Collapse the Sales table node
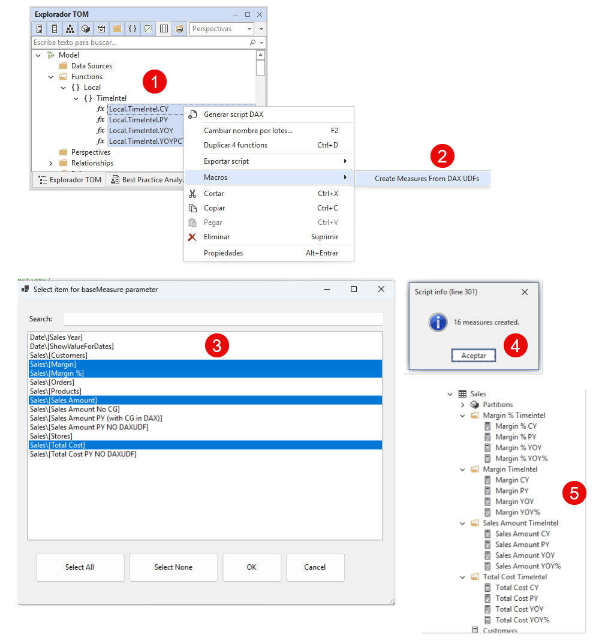 point(450,395)
